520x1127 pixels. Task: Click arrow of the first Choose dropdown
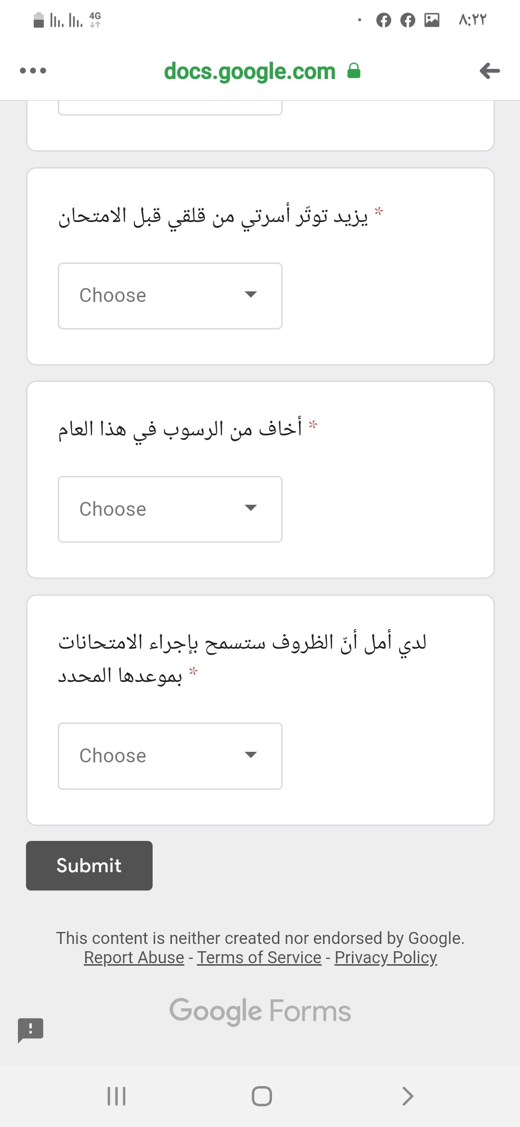click(251, 294)
